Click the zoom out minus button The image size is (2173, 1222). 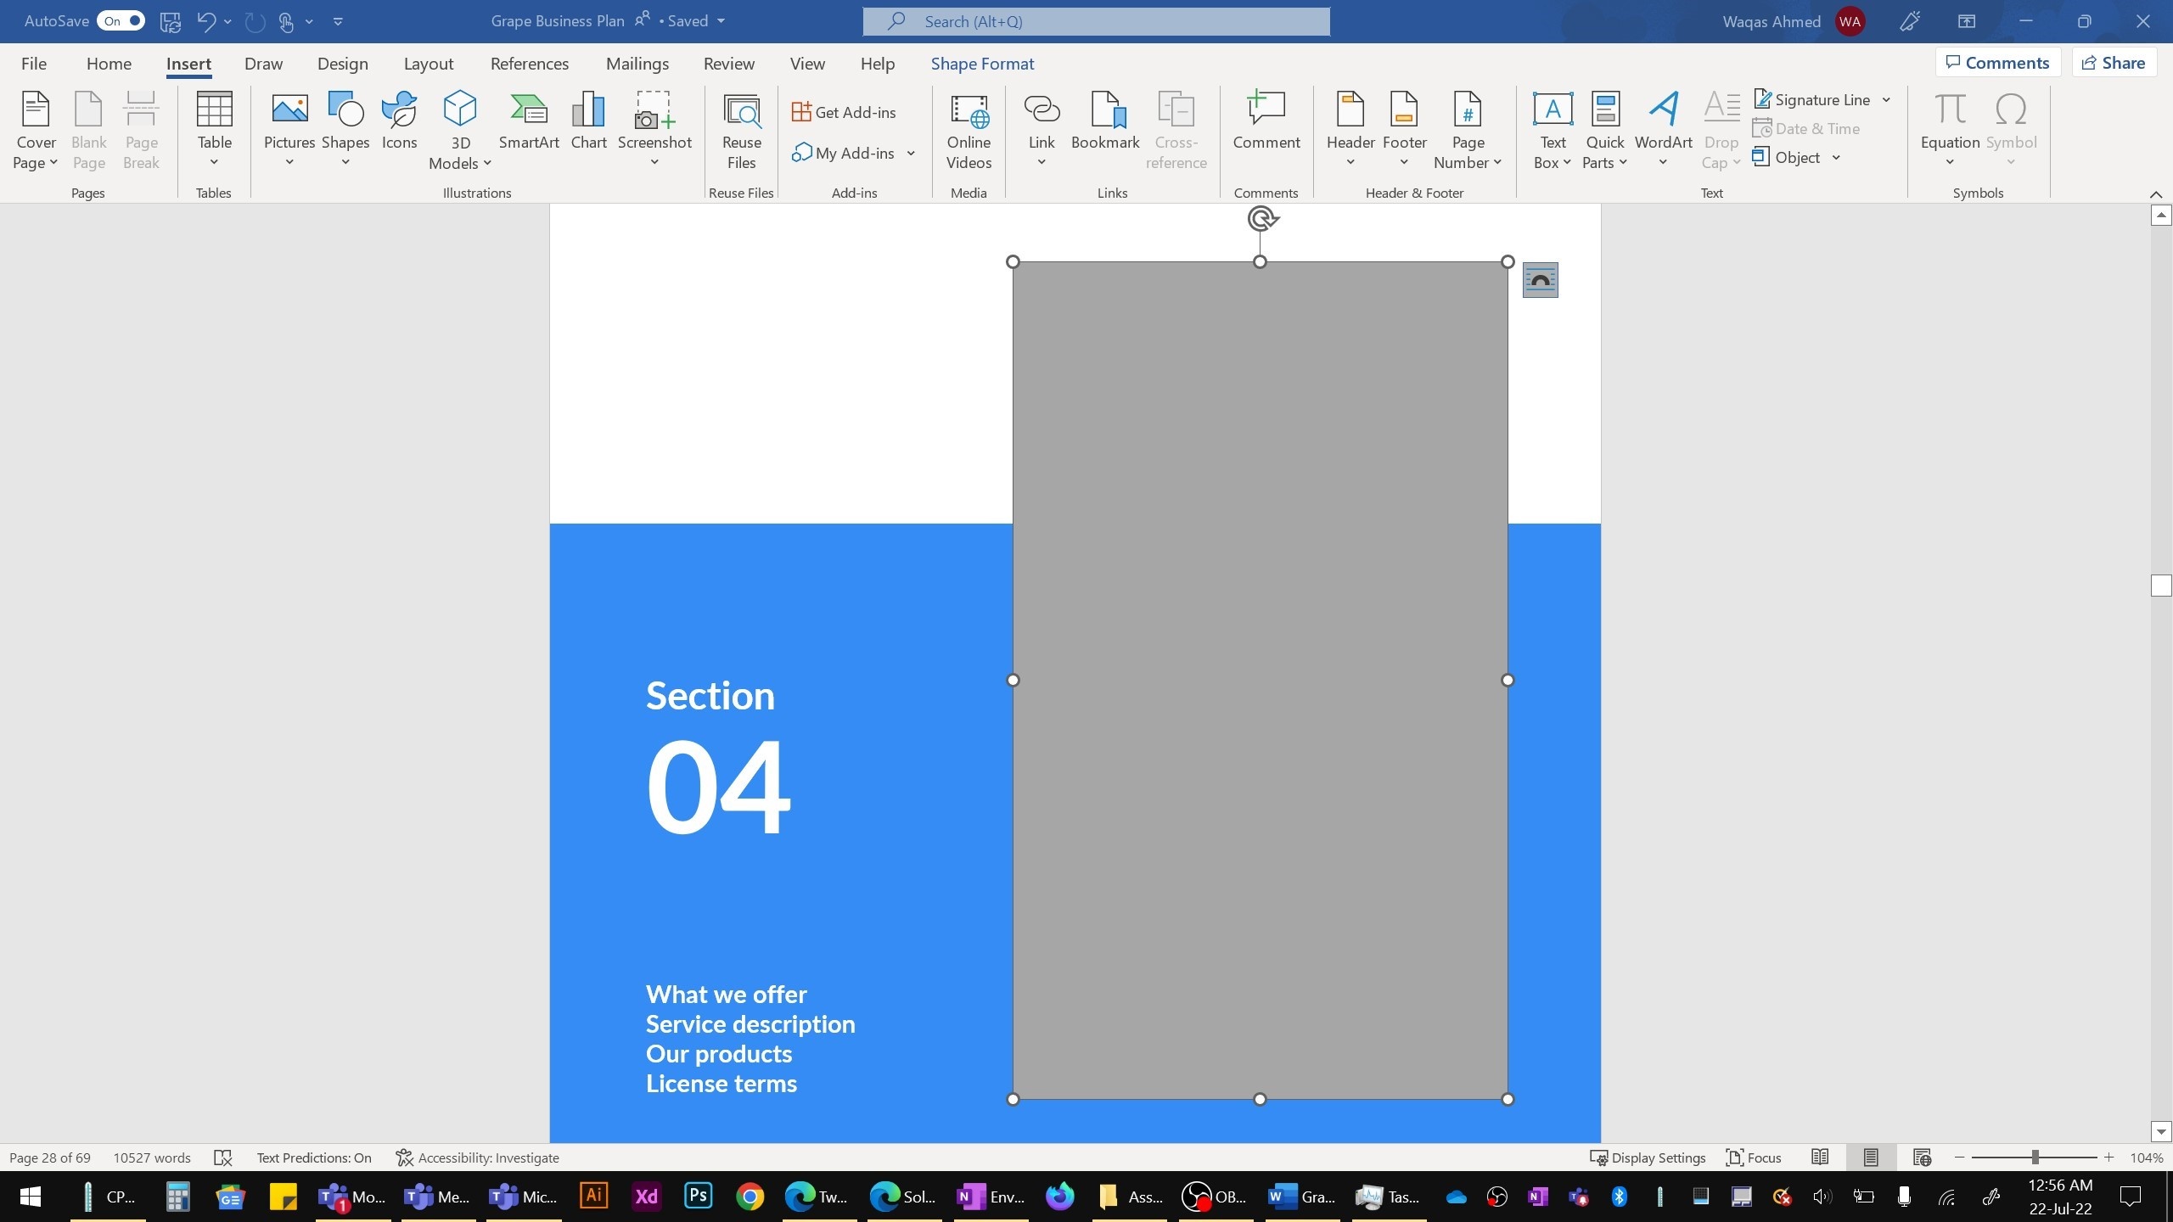1960,1158
